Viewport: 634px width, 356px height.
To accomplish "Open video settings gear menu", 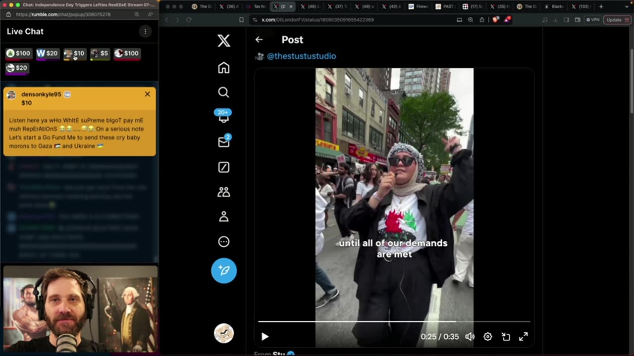I will 487,337.
